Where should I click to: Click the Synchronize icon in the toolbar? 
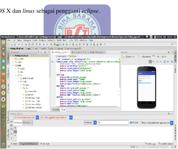[15, 44]
